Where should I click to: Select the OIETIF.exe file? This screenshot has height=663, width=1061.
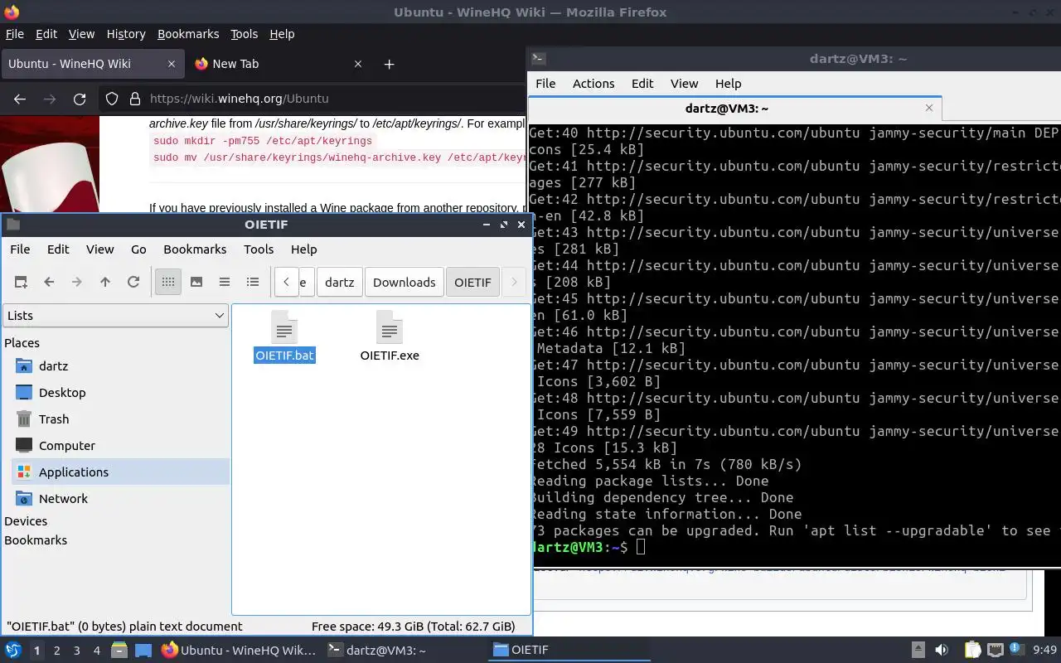[x=390, y=336]
